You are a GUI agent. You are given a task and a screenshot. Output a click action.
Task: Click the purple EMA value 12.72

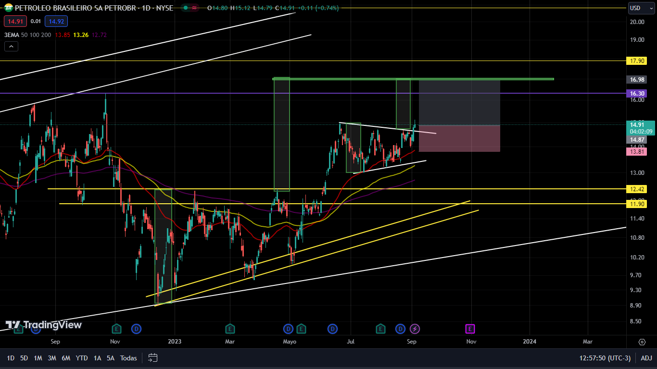click(x=100, y=35)
